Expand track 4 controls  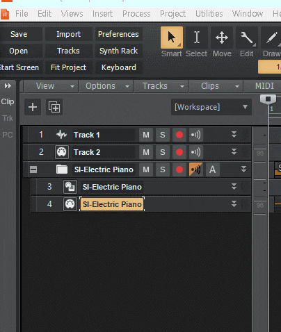[x=234, y=204]
